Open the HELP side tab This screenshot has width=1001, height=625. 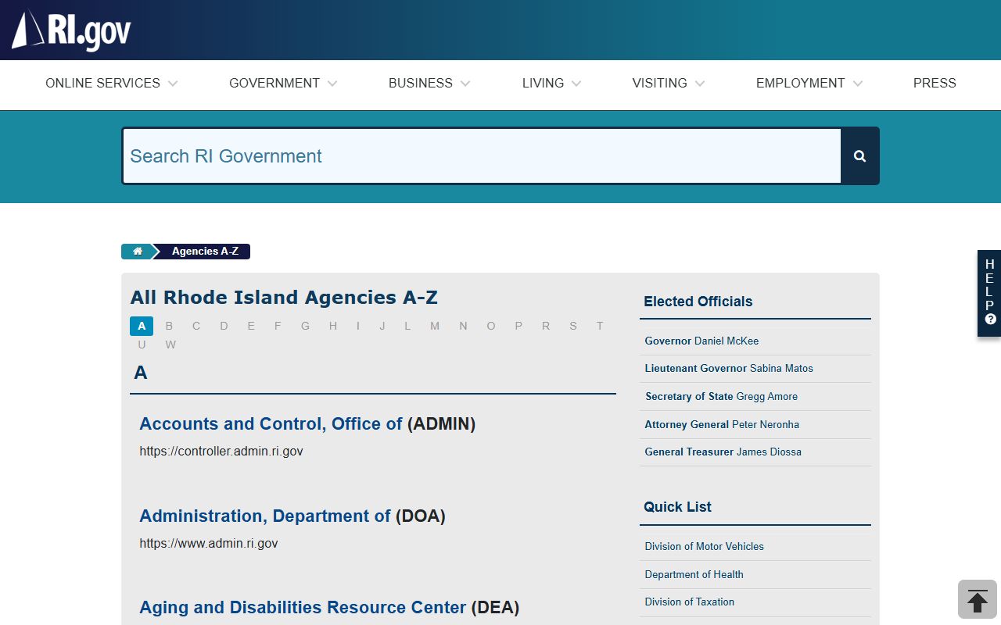click(x=989, y=293)
